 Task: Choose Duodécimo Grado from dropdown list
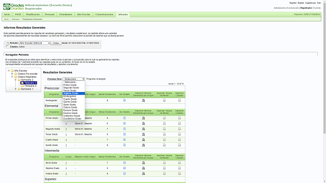coord(73,118)
